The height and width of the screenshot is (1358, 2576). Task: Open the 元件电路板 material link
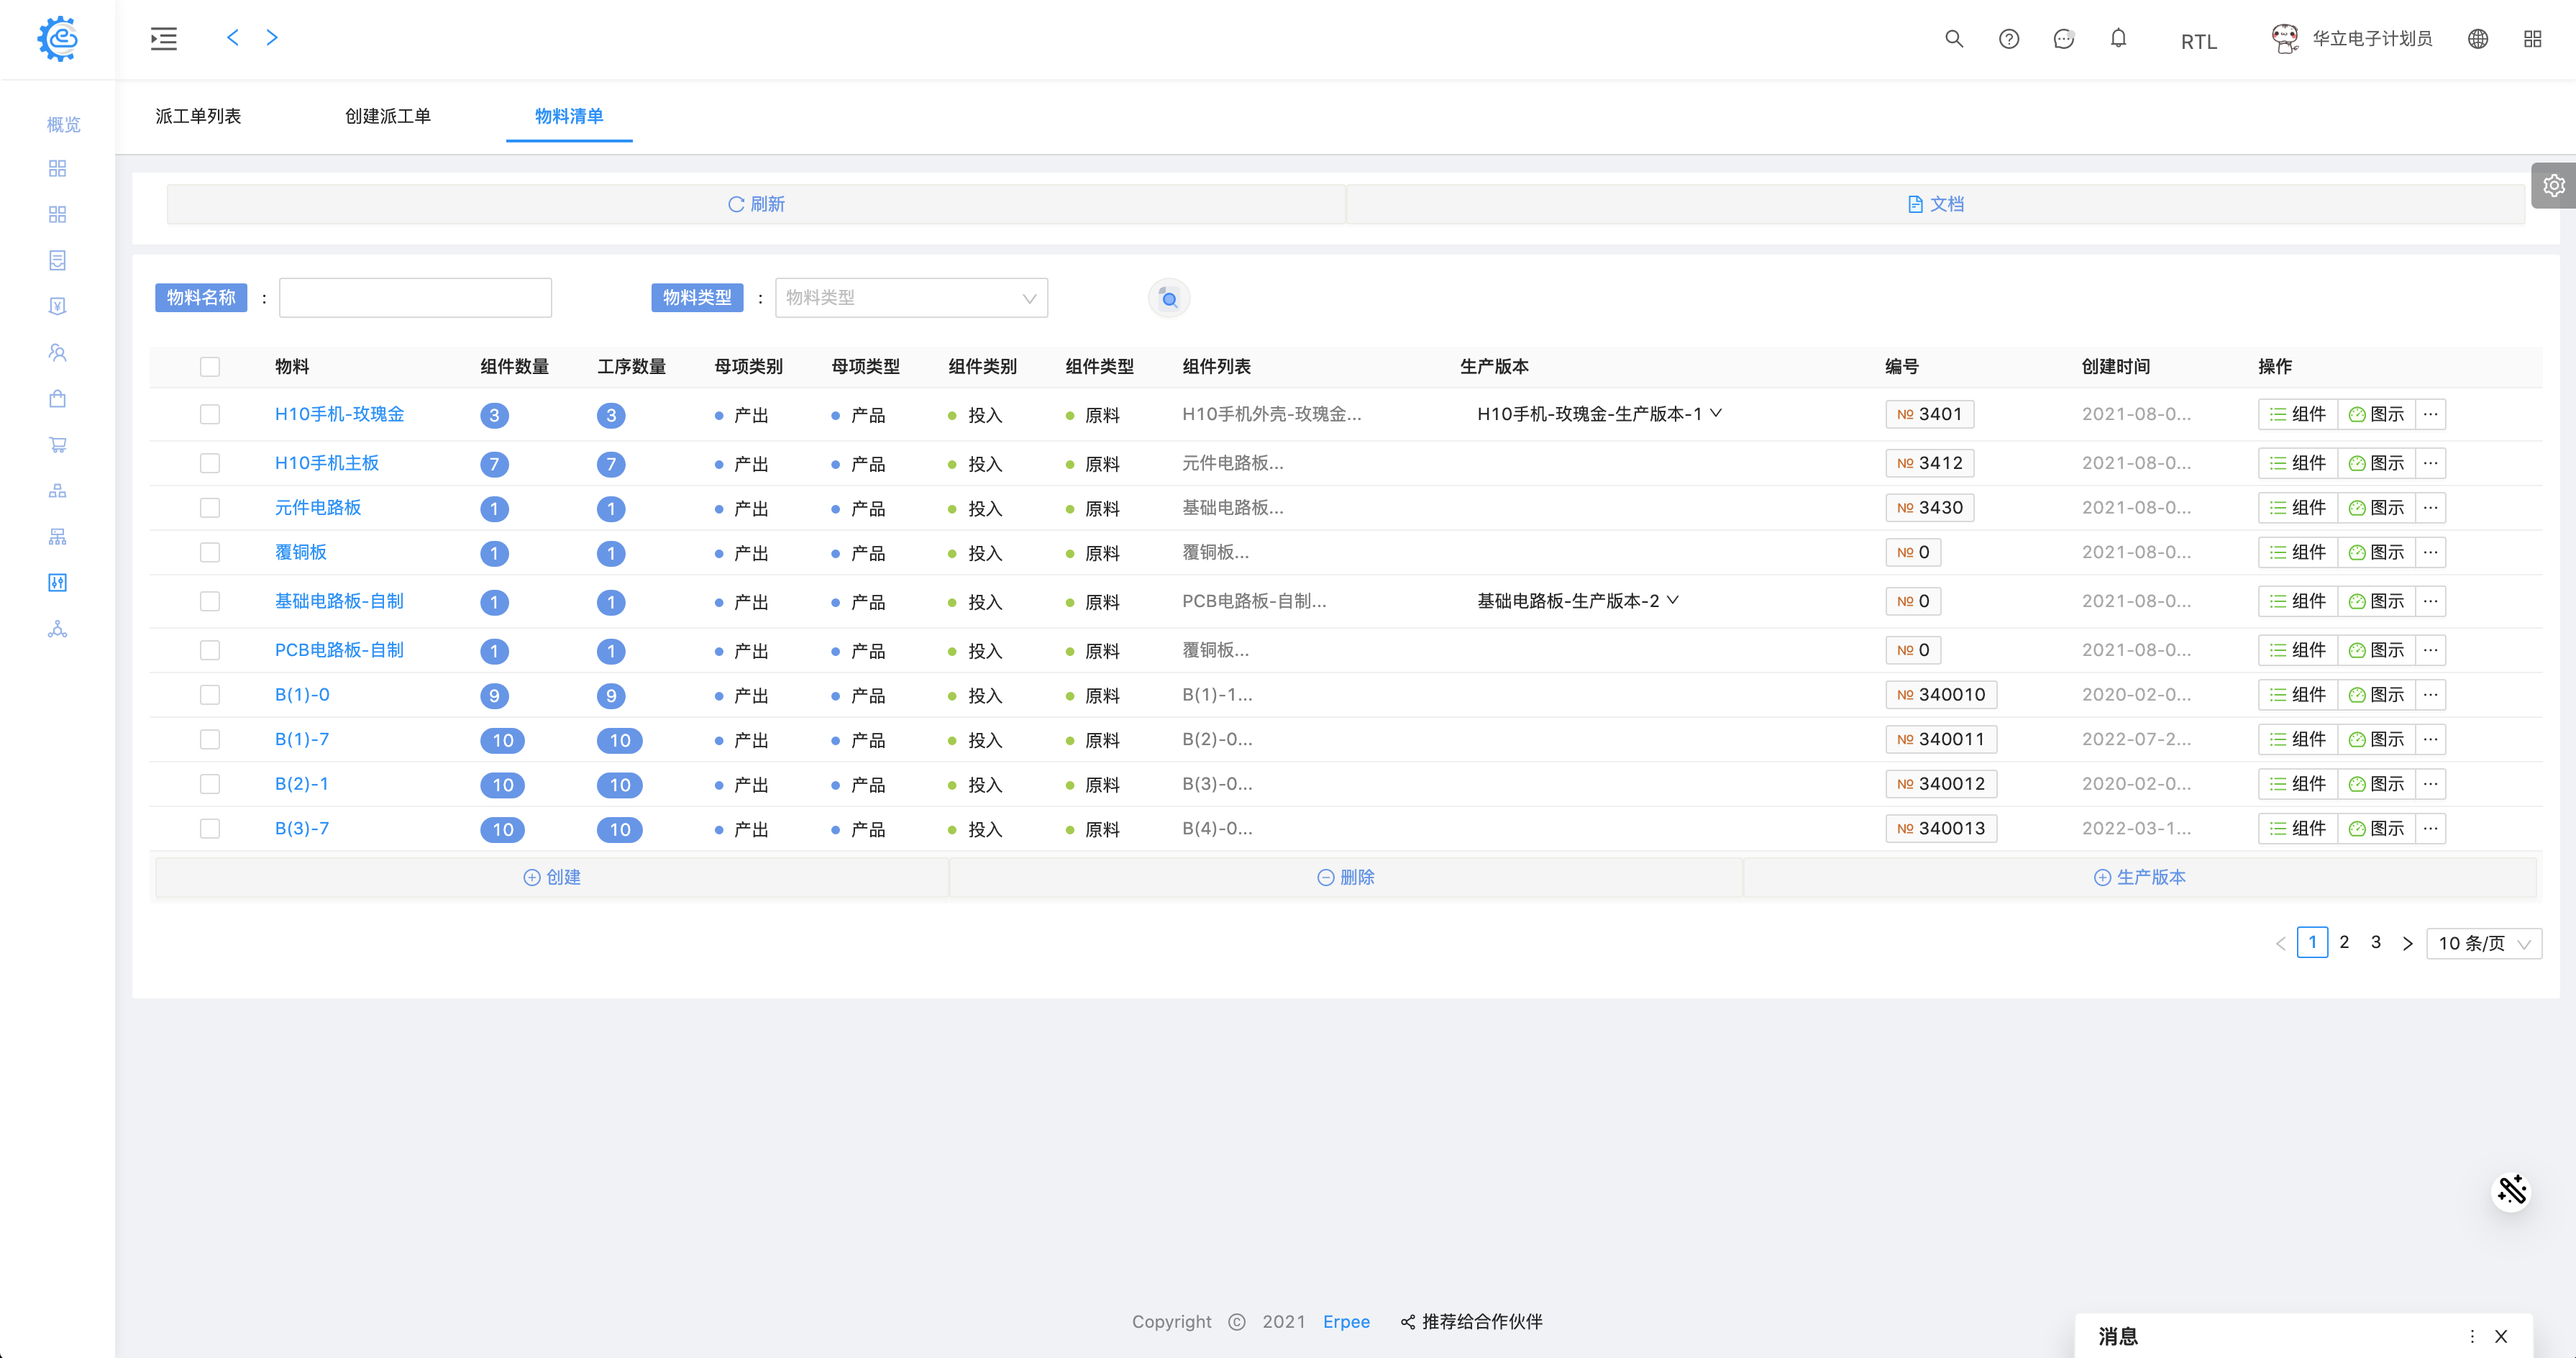point(318,508)
